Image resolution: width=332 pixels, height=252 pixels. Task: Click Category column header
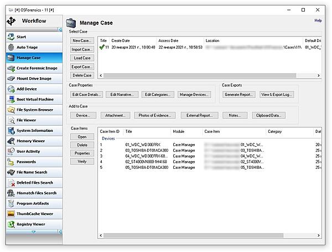(289, 131)
